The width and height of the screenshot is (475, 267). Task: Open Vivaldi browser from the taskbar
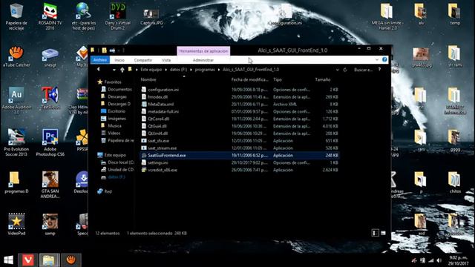28,260
